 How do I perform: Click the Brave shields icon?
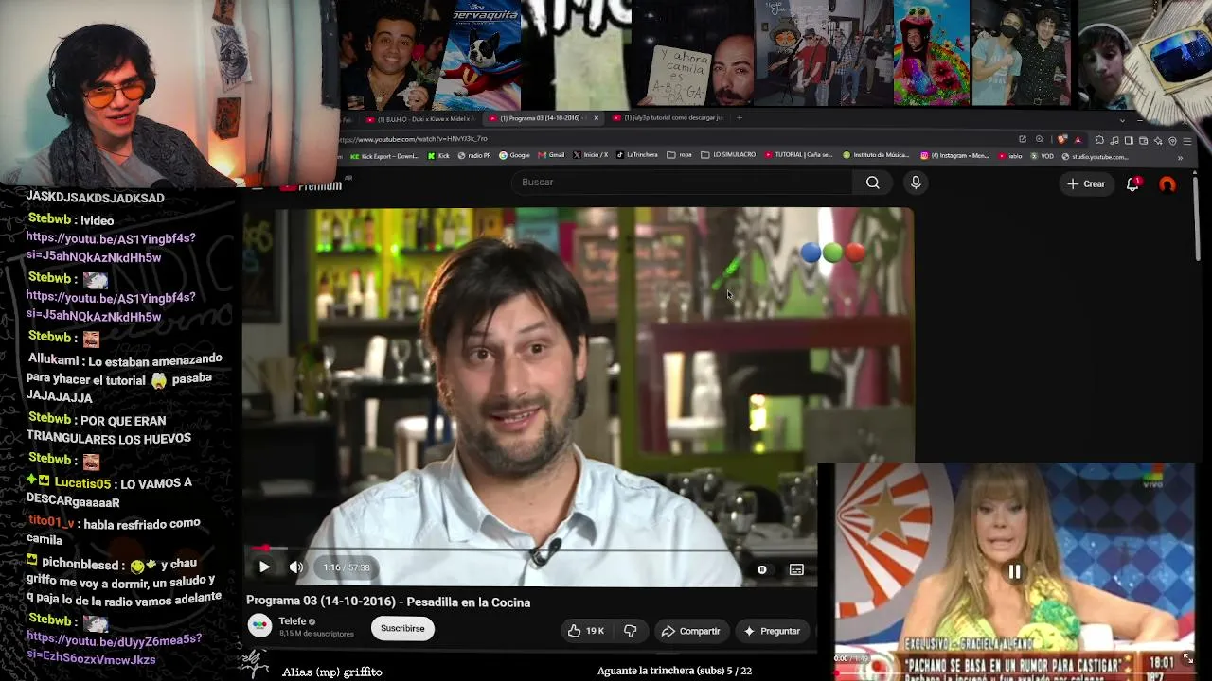1062,140
